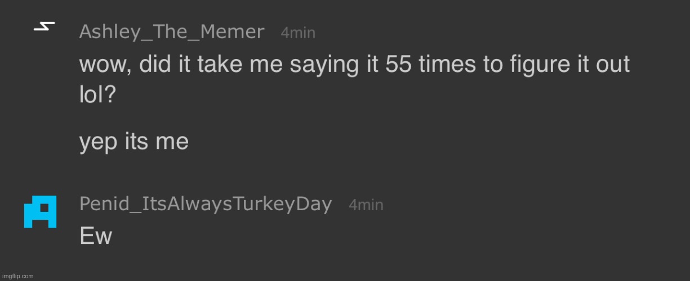Place cursor on the number 55
Image resolution: width=690 pixels, height=281 pixels.
(x=398, y=65)
